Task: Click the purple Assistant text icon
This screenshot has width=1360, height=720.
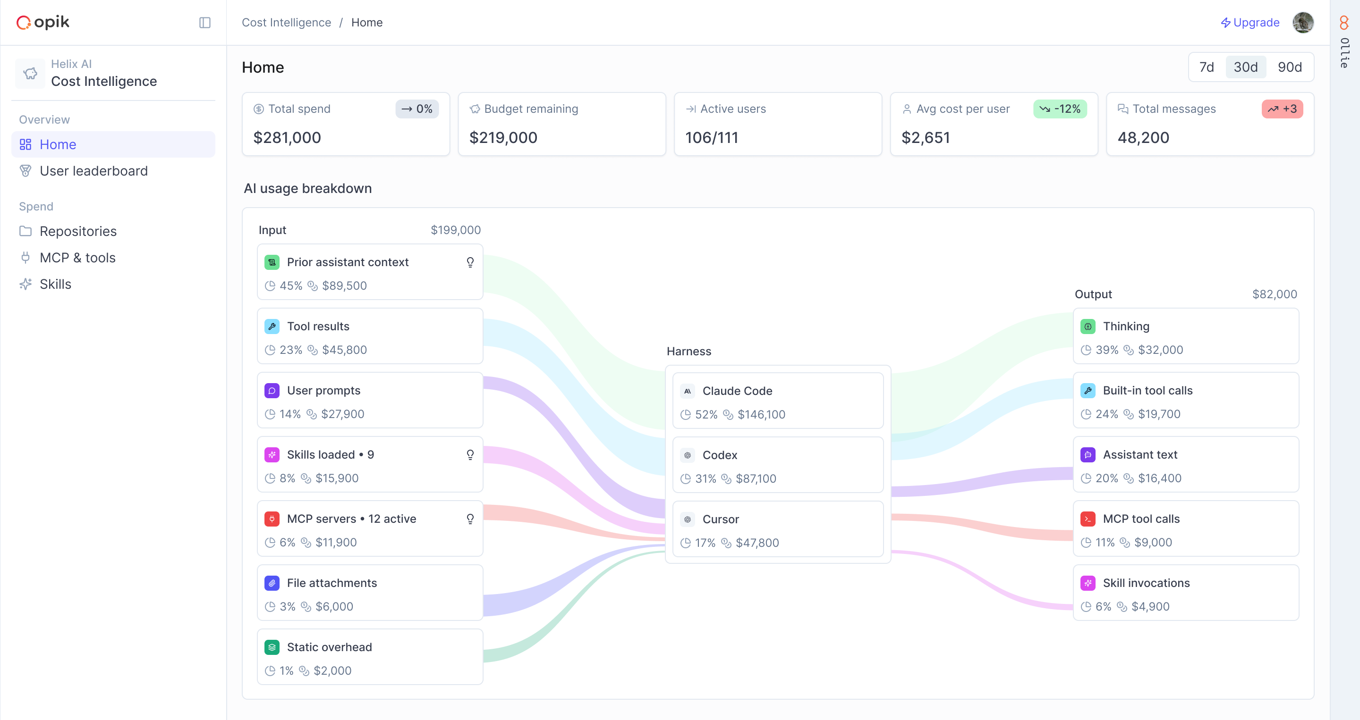Action: click(1088, 455)
